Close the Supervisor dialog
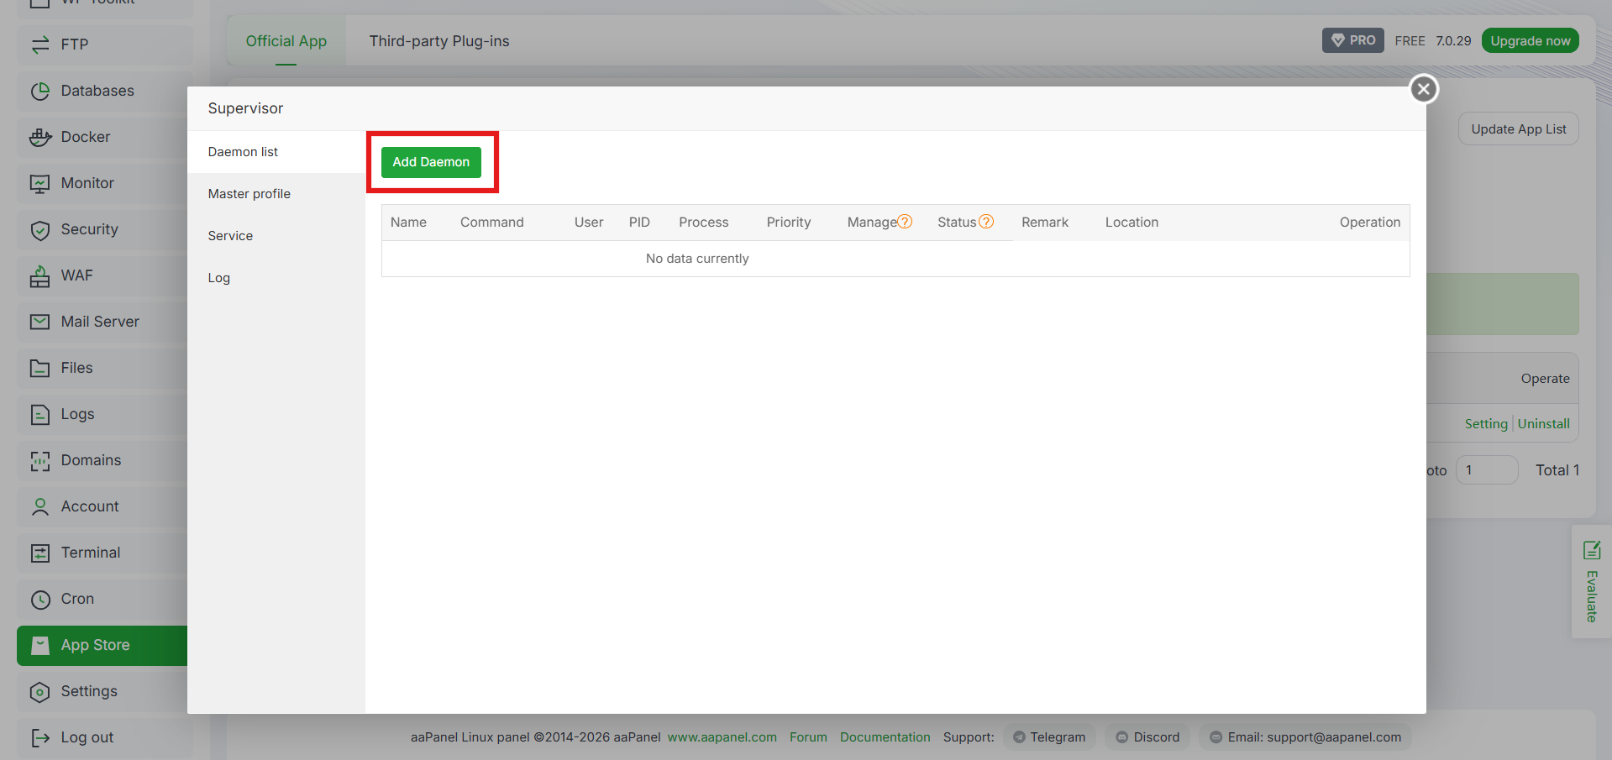The width and height of the screenshot is (1612, 760). 1424,89
